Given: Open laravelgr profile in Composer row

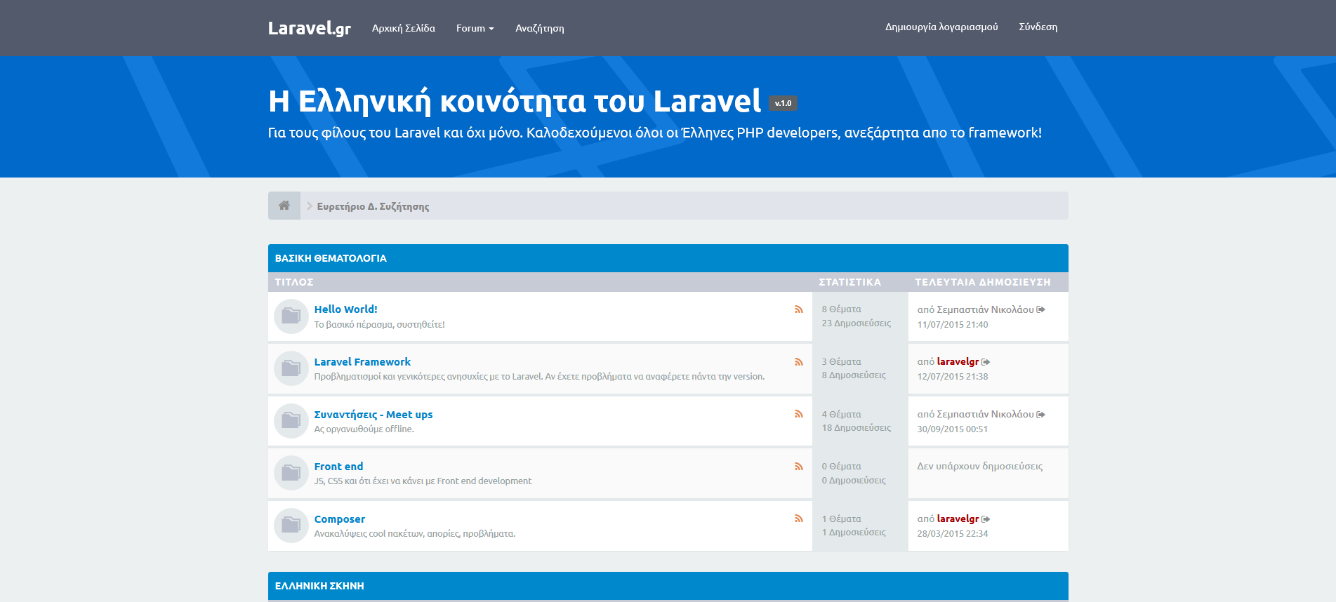Looking at the screenshot, I should point(958,519).
